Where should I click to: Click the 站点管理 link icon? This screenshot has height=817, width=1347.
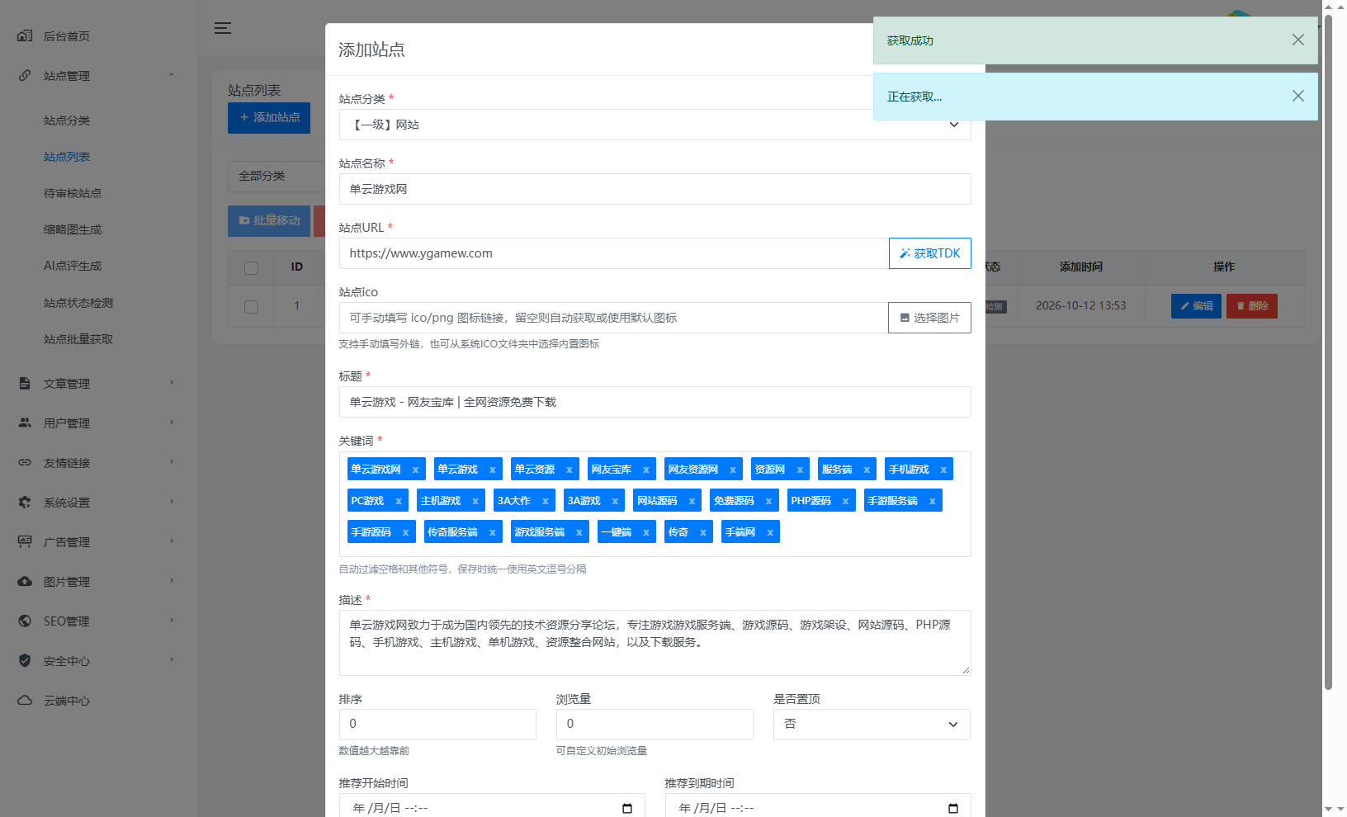coord(25,75)
